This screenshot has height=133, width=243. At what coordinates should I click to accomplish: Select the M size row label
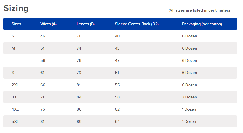[x=13, y=48]
